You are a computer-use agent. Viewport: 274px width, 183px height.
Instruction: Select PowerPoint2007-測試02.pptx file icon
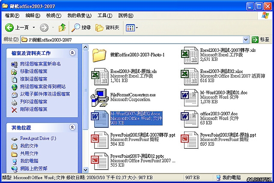[100, 161]
